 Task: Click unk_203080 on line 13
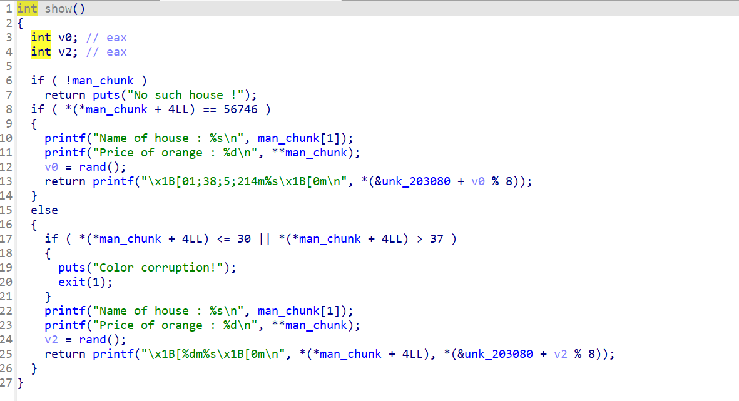[415, 181]
